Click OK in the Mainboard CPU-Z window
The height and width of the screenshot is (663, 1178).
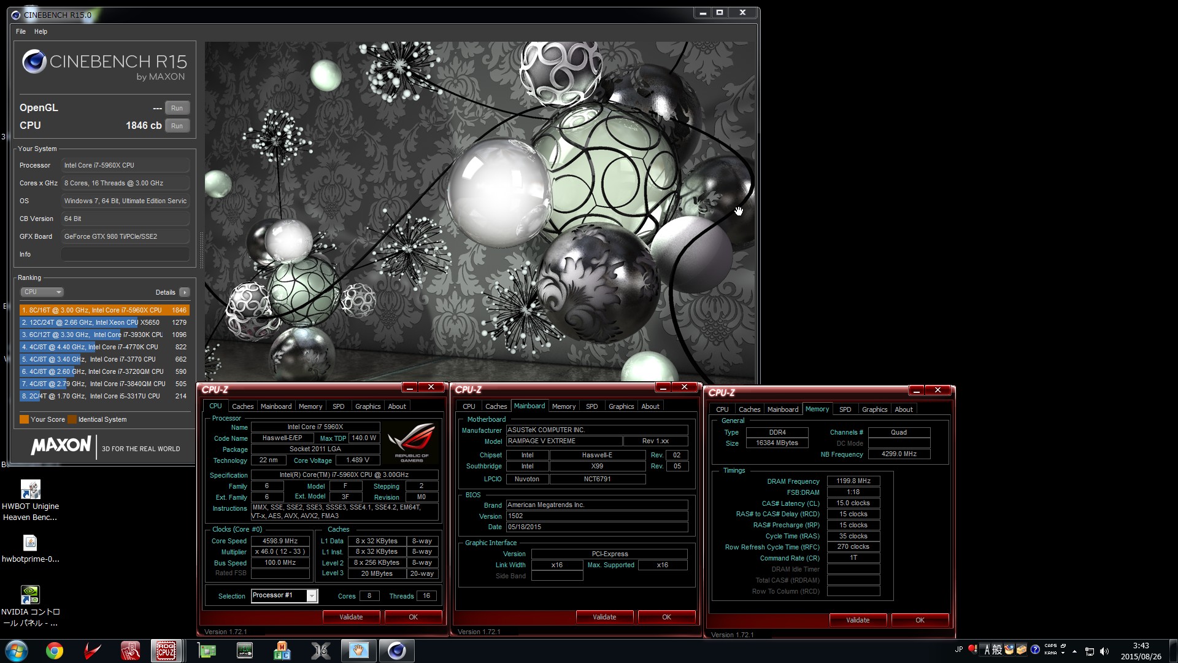(x=666, y=617)
